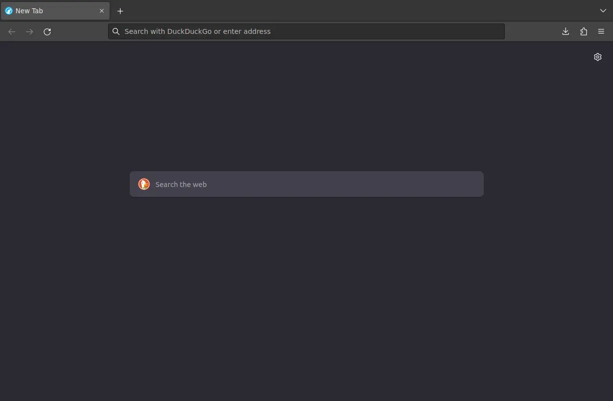
Task: Click the magnifier icon in address bar
Action: pyautogui.click(x=116, y=31)
